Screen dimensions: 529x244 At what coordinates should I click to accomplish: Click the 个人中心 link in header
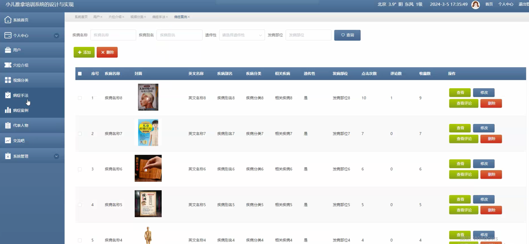click(x=506, y=4)
